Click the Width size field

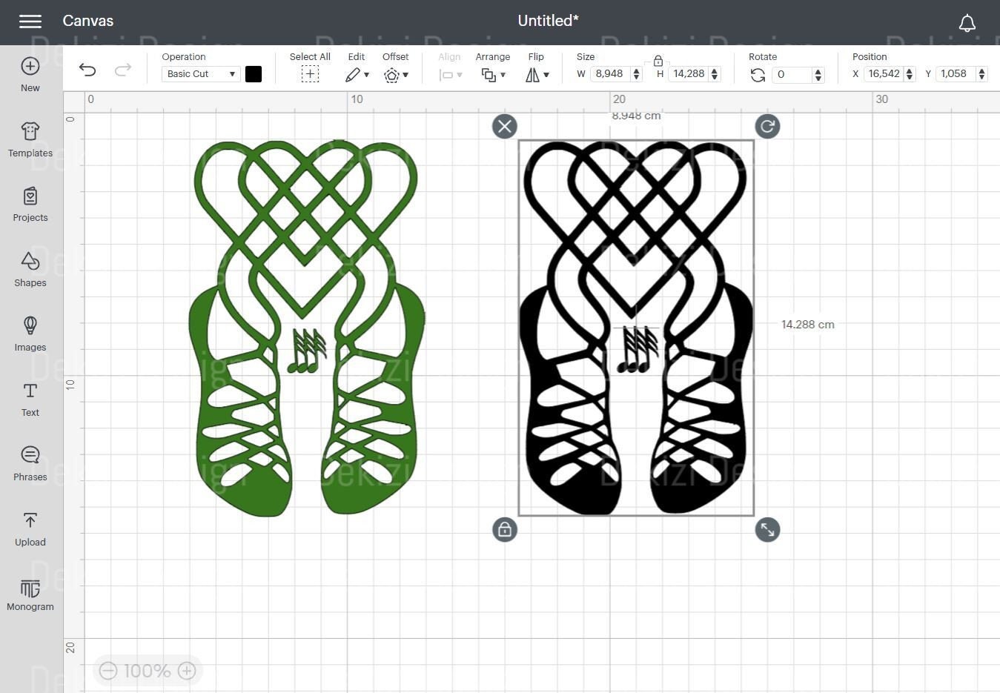pos(610,74)
